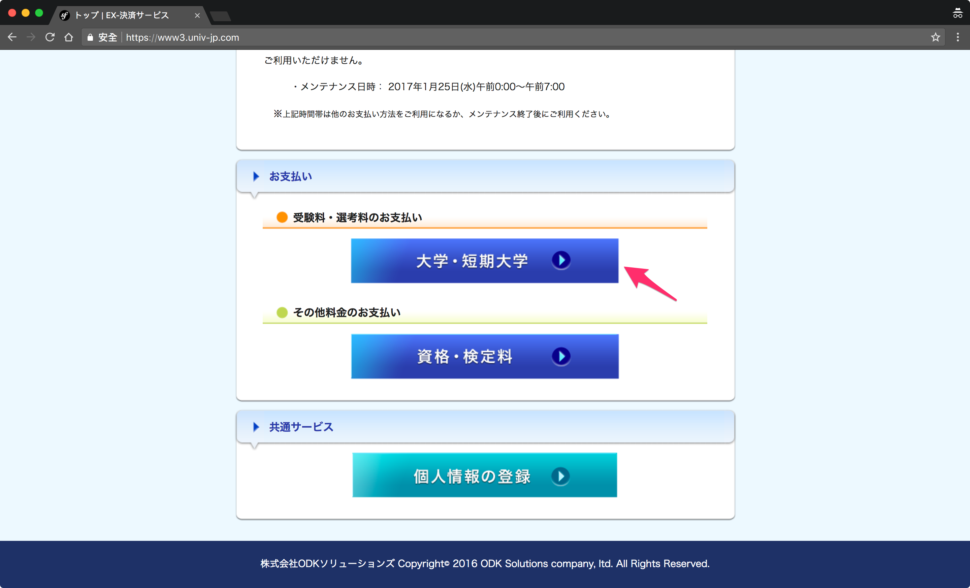The height and width of the screenshot is (588, 970).
Task: Open a new browser tab
Action: (221, 16)
